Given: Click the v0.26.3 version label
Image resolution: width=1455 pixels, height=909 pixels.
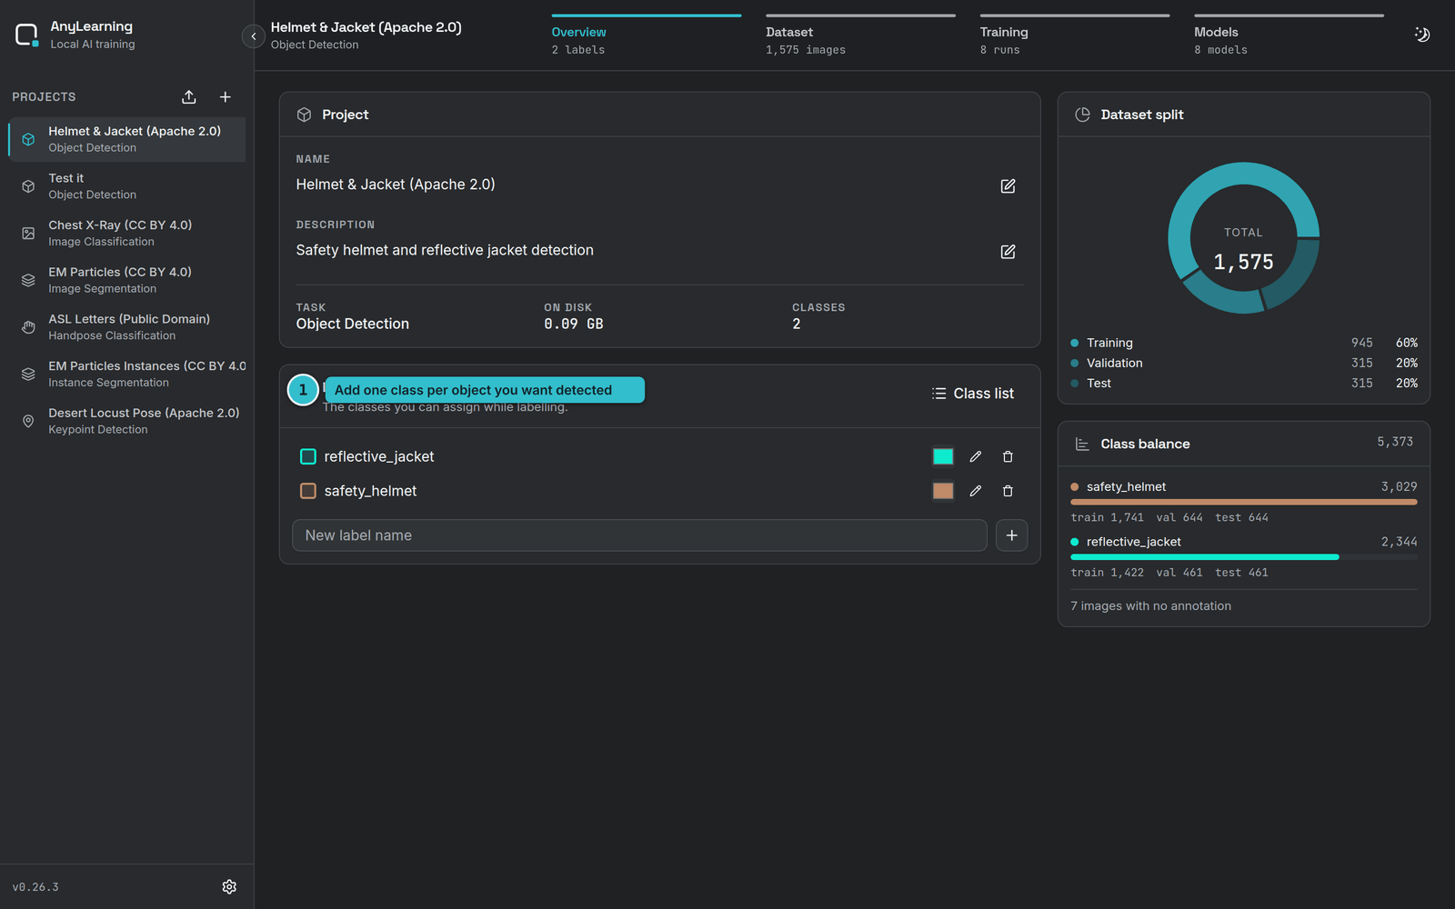Looking at the screenshot, I should pos(35,887).
